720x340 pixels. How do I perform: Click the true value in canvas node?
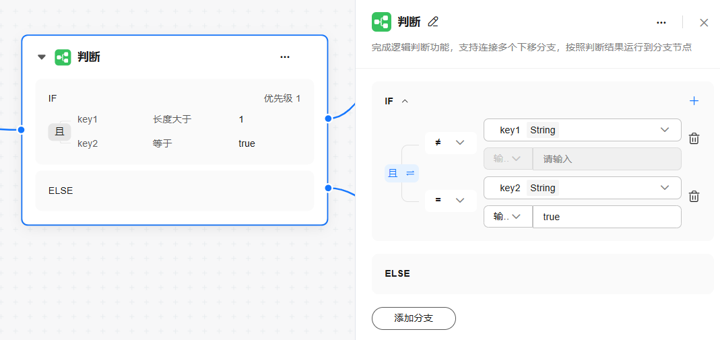tap(247, 143)
